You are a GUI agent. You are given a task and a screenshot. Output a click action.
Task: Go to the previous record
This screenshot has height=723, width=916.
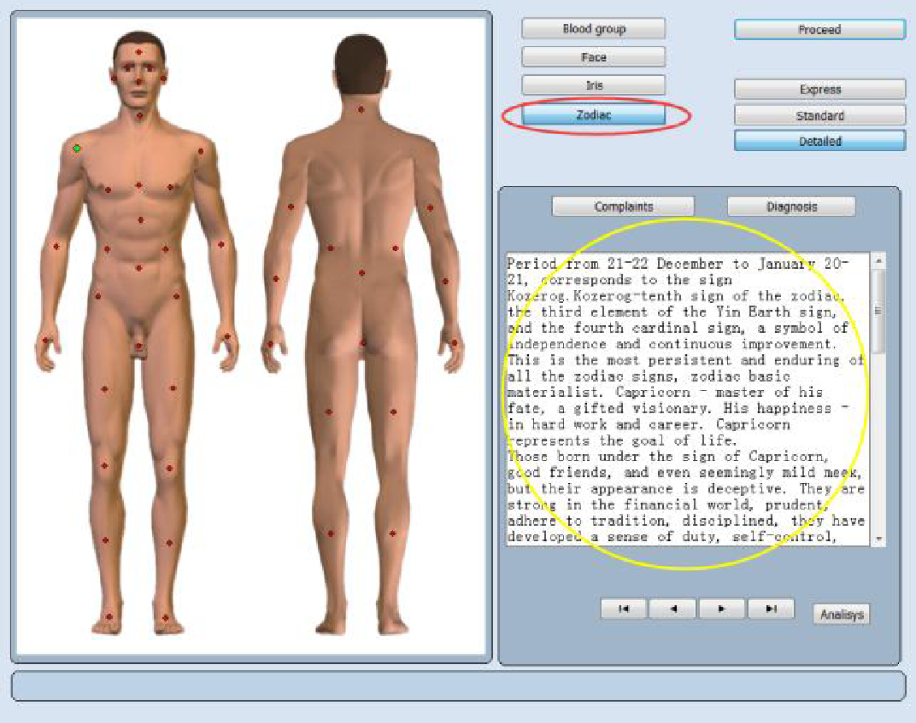(673, 609)
